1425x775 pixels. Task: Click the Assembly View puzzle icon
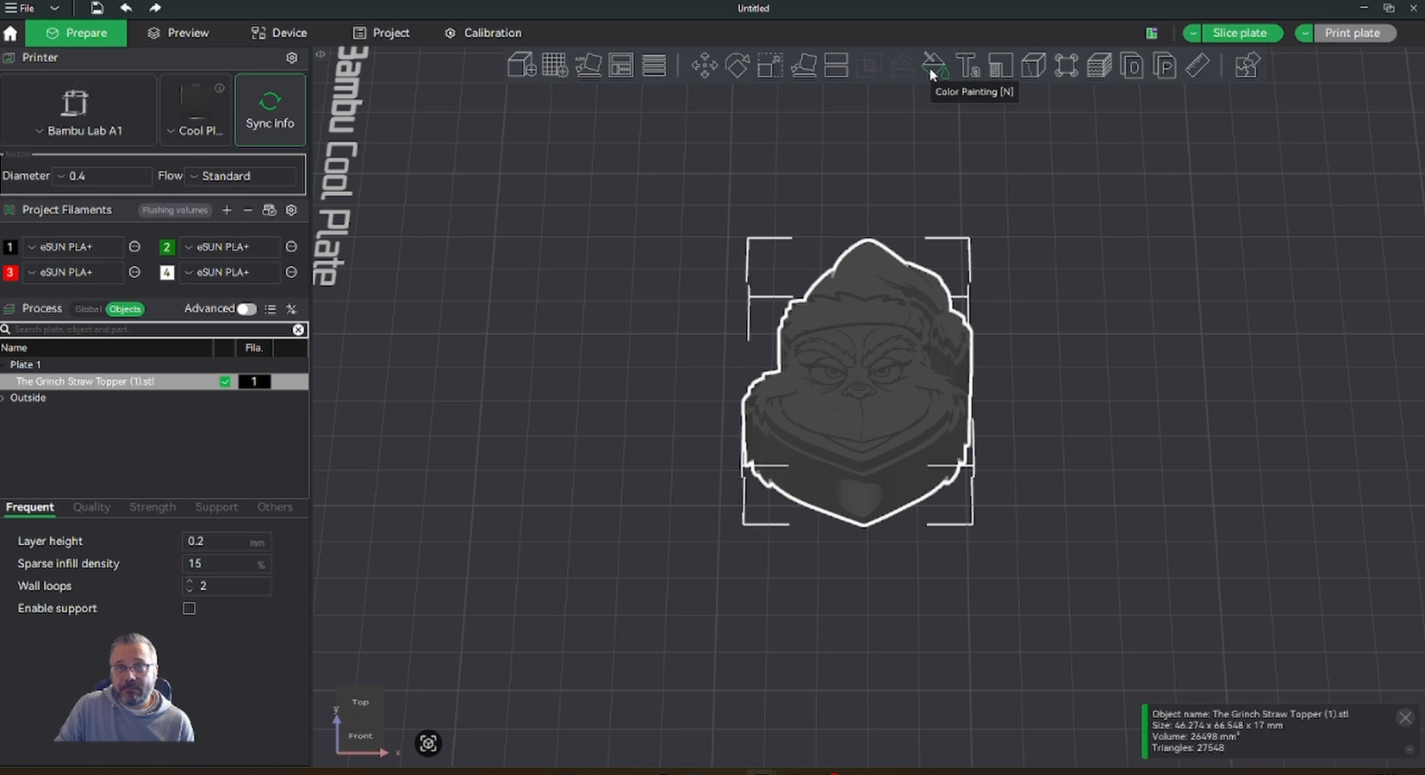(1247, 65)
